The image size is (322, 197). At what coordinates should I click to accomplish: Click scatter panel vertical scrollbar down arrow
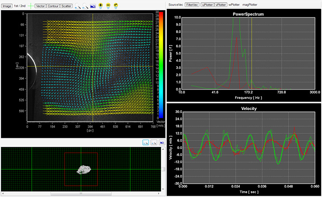163,189
